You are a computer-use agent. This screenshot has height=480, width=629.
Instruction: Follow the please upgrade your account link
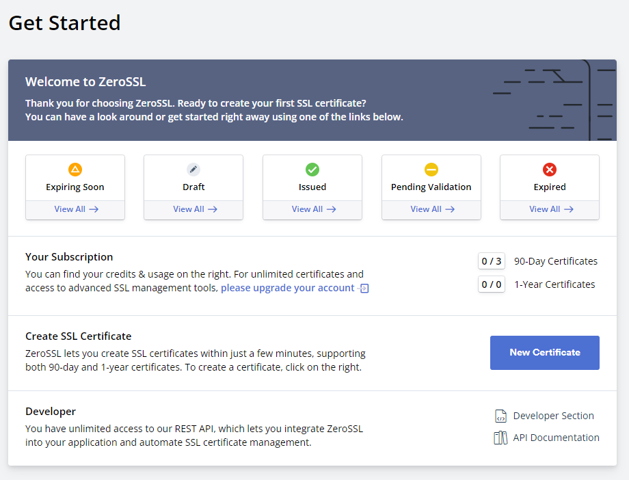(x=287, y=288)
